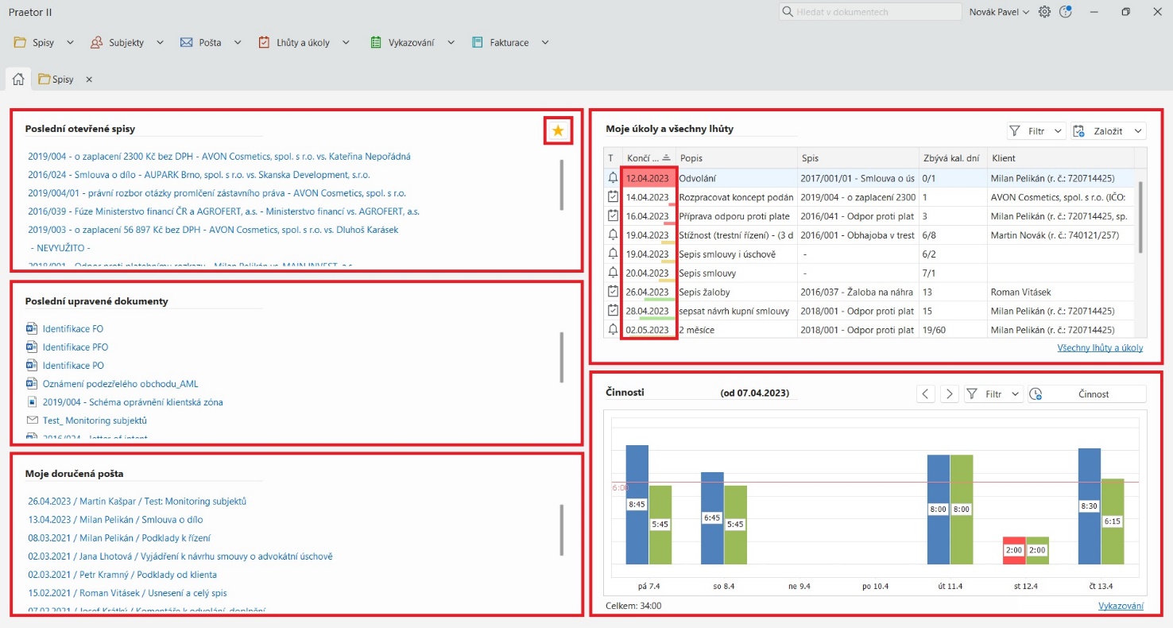
Task: Close the Spisy tab
Action: 89,79
